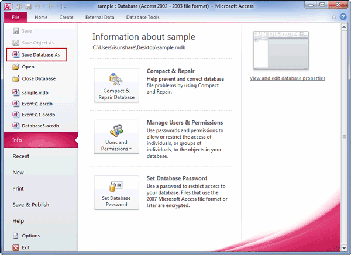
Task: Switch to the Home ribbon tab
Action: click(41, 17)
